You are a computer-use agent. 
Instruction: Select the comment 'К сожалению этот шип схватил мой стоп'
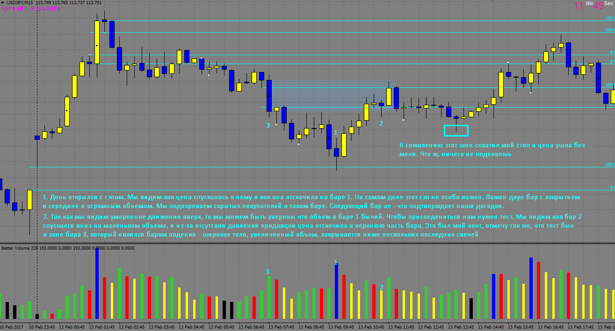coord(492,149)
